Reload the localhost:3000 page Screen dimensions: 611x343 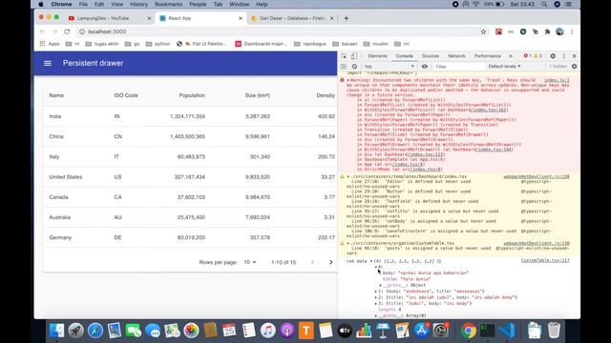67,31
